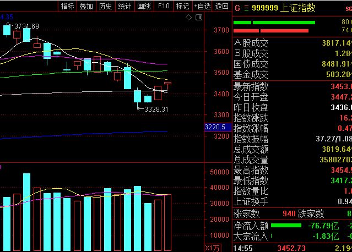Click the green buy-strength bar
Viewport: 352px width, 252px height.
pos(274,23)
